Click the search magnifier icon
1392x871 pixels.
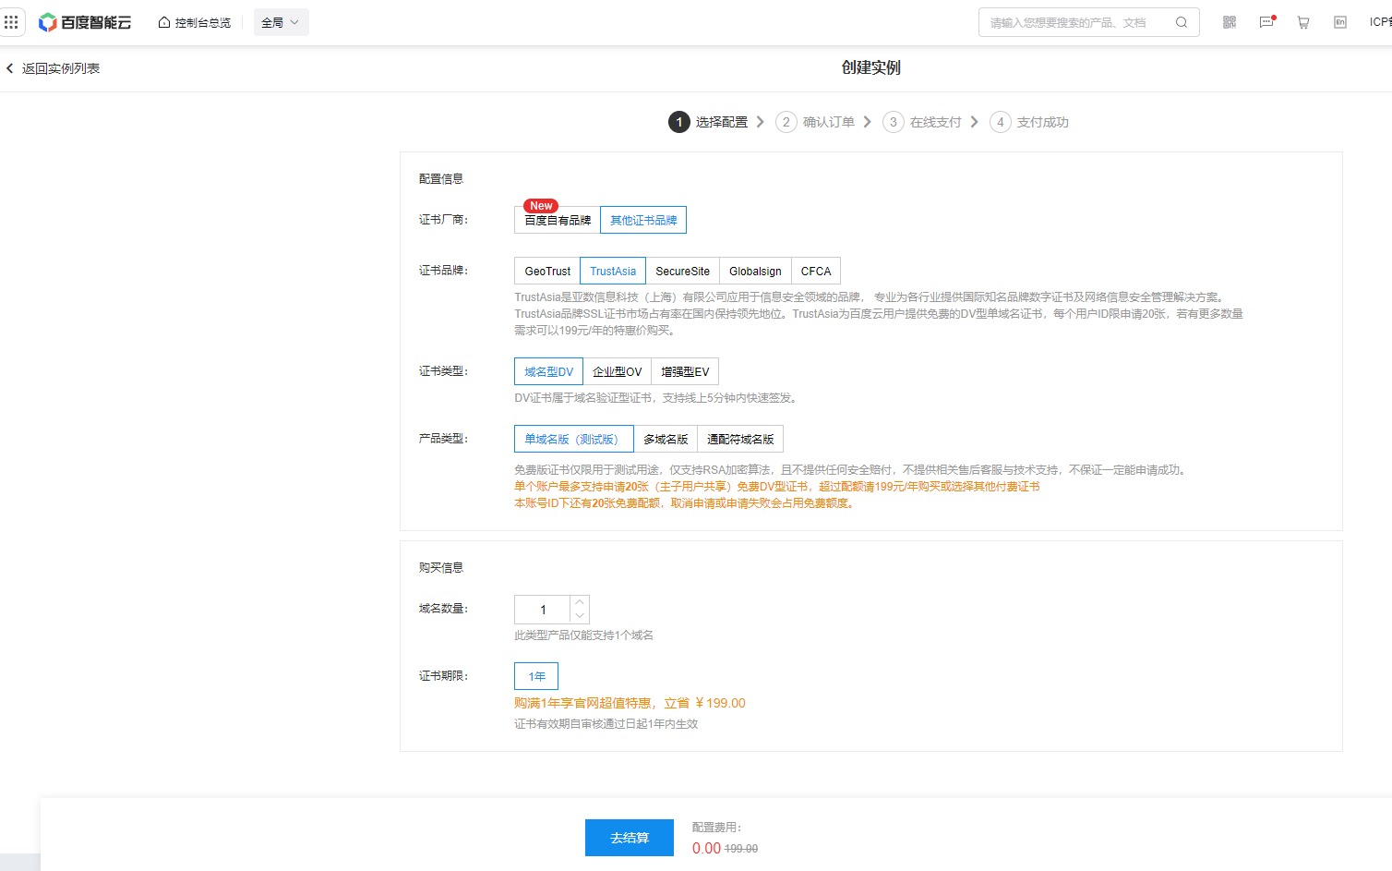tap(1182, 22)
